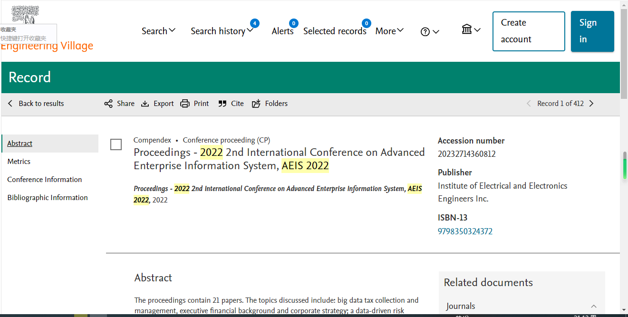The height and width of the screenshot is (317, 628).
Task: Click the Compendex database label
Action: point(152,140)
